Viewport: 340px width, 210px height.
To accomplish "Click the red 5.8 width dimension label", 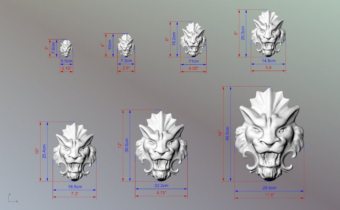I will (268, 67).
